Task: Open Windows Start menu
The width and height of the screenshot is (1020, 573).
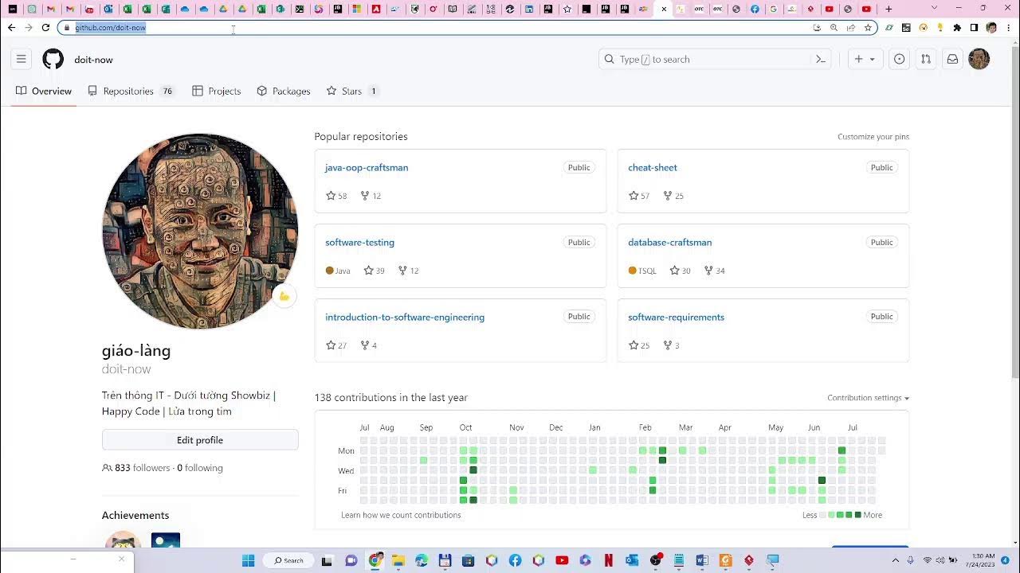Action: [248, 560]
